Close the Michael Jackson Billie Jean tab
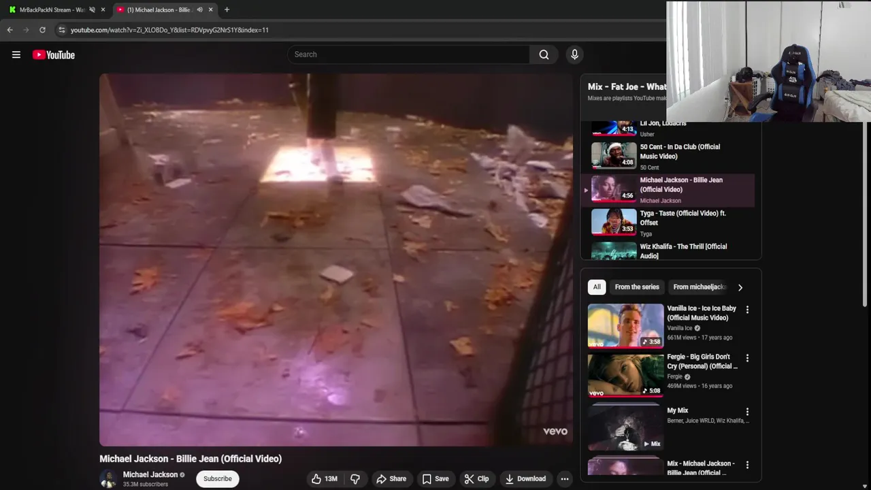871x490 pixels. coord(211,10)
